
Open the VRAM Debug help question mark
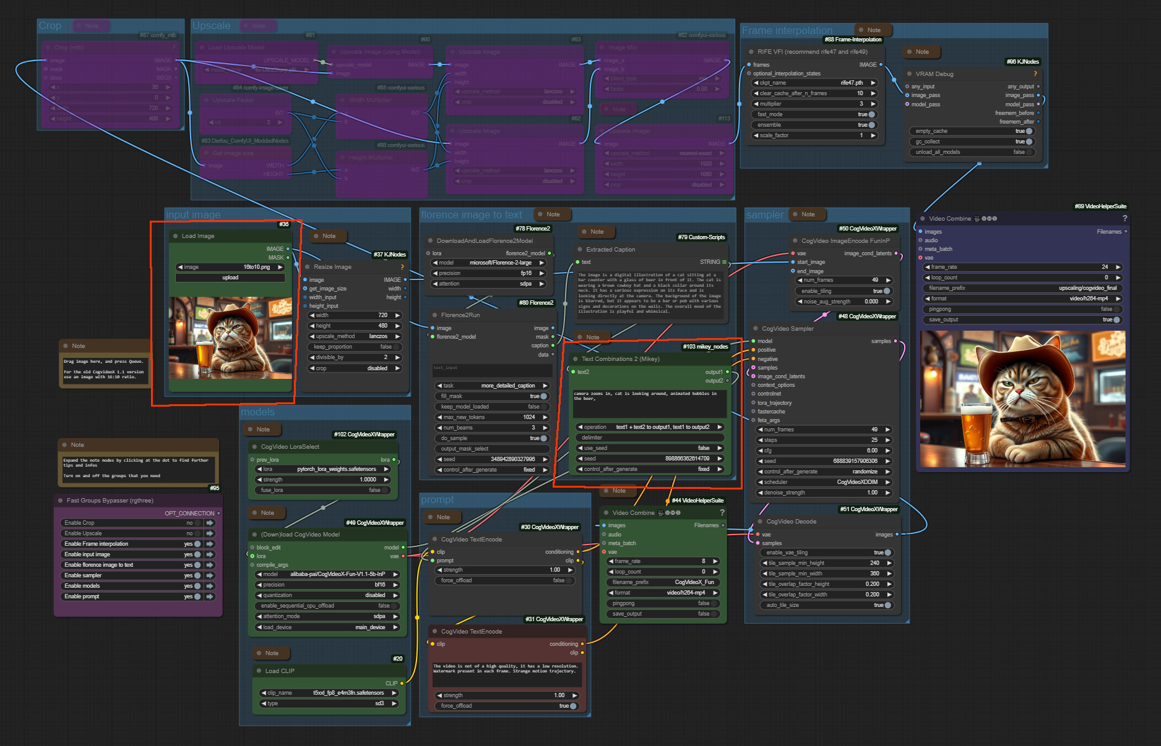[1035, 74]
